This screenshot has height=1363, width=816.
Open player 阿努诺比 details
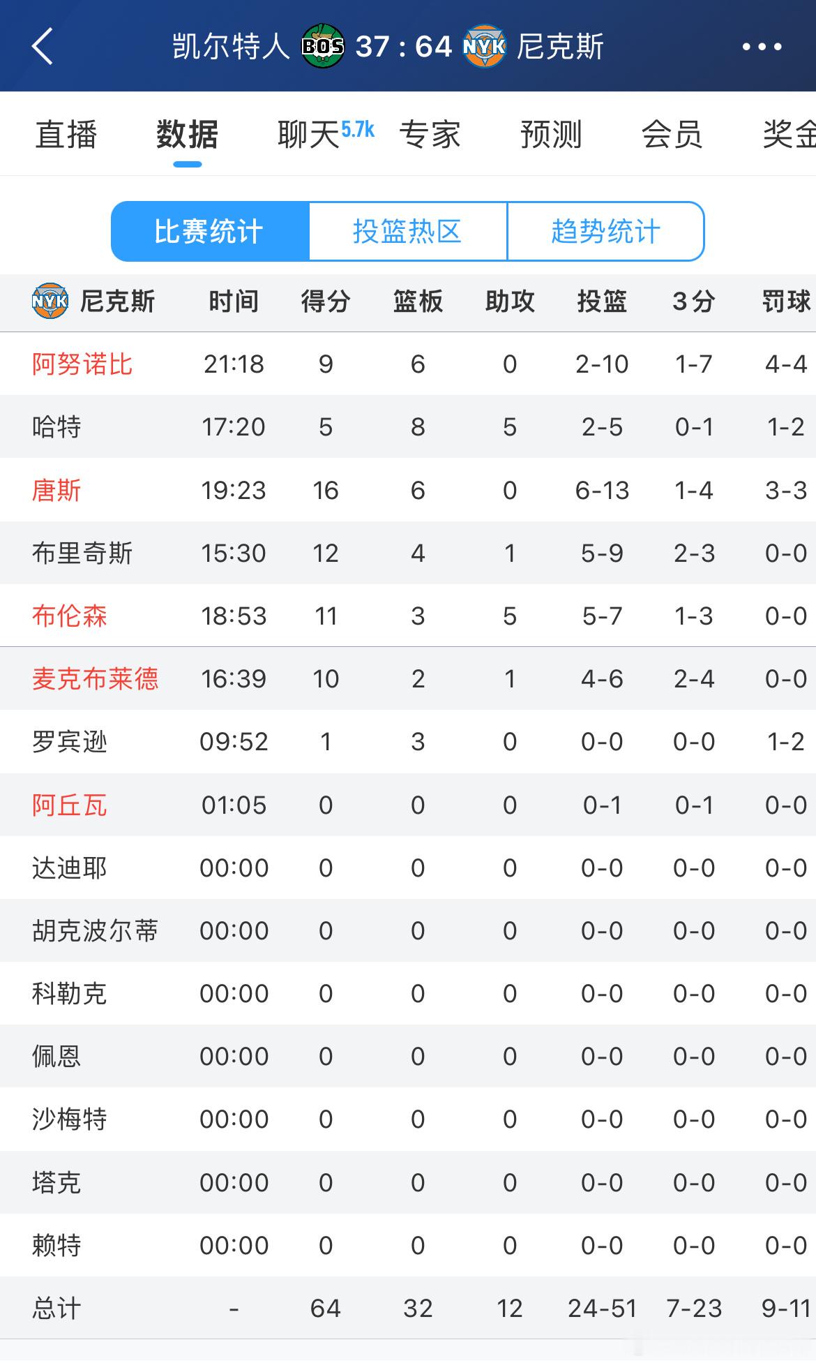tap(82, 364)
